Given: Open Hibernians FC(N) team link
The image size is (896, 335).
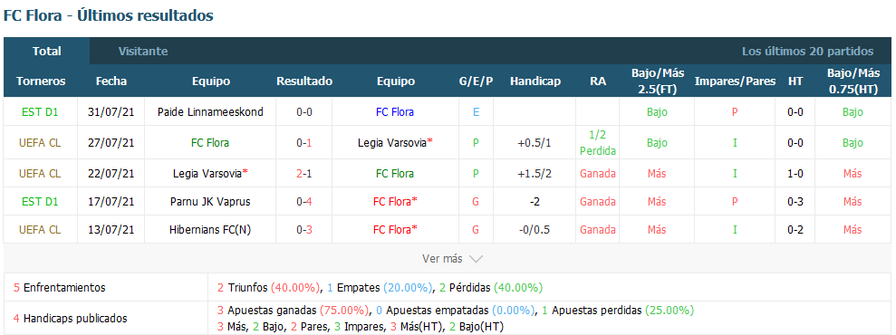Looking at the screenshot, I should click(x=210, y=229).
